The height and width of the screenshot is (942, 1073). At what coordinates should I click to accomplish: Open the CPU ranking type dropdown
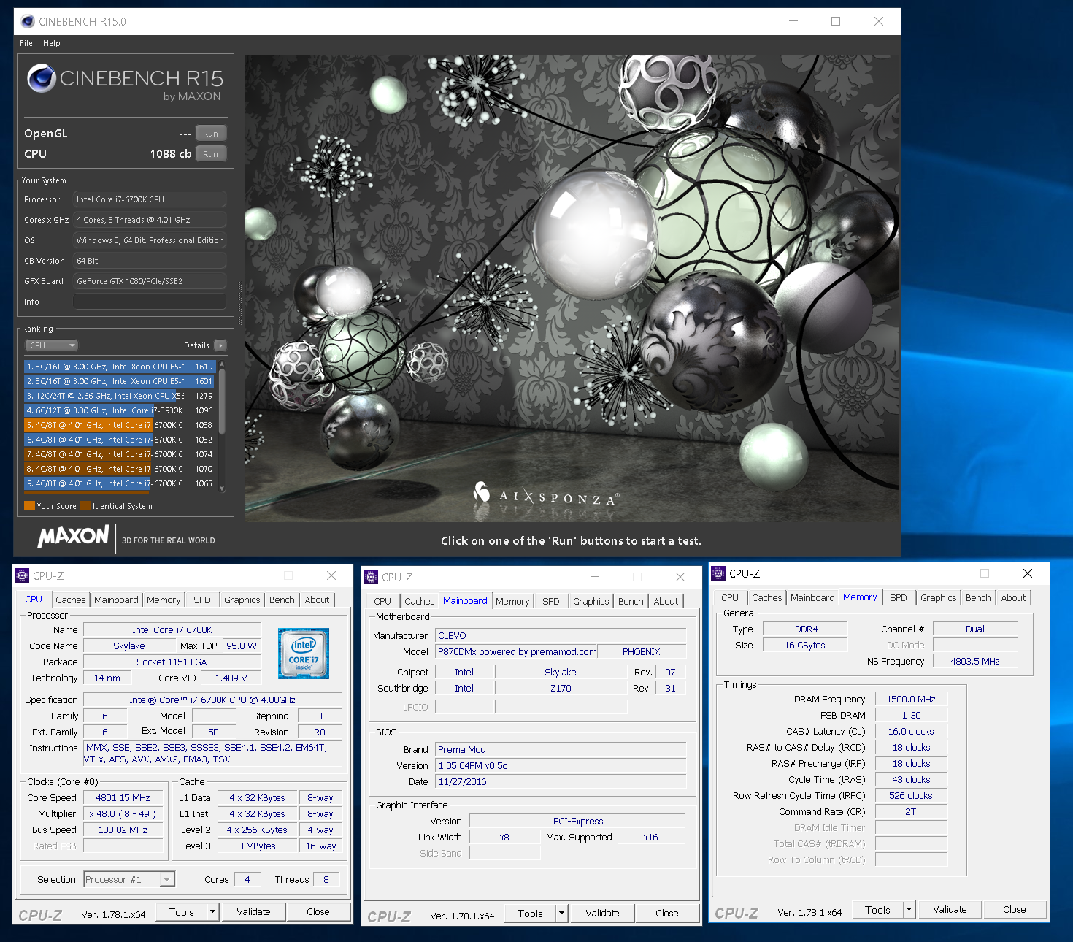click(x=52, y=345)
